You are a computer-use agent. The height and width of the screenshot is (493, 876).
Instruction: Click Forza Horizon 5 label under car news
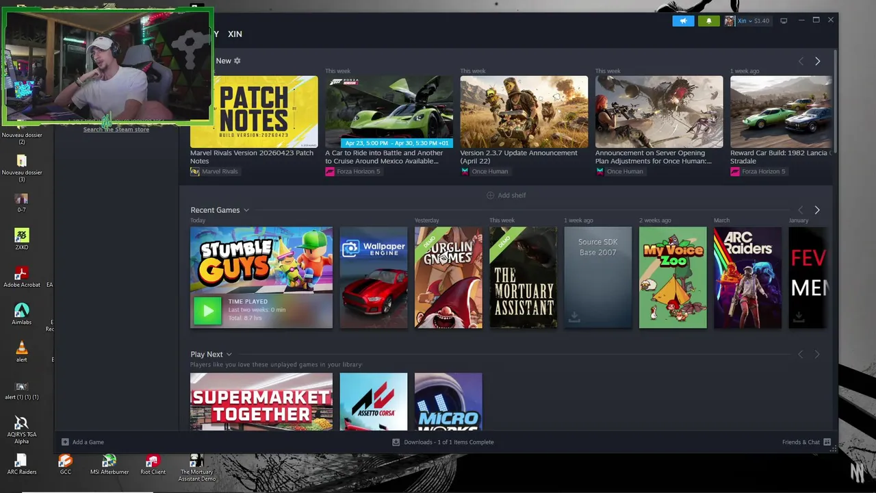click(x=352, y=171)
